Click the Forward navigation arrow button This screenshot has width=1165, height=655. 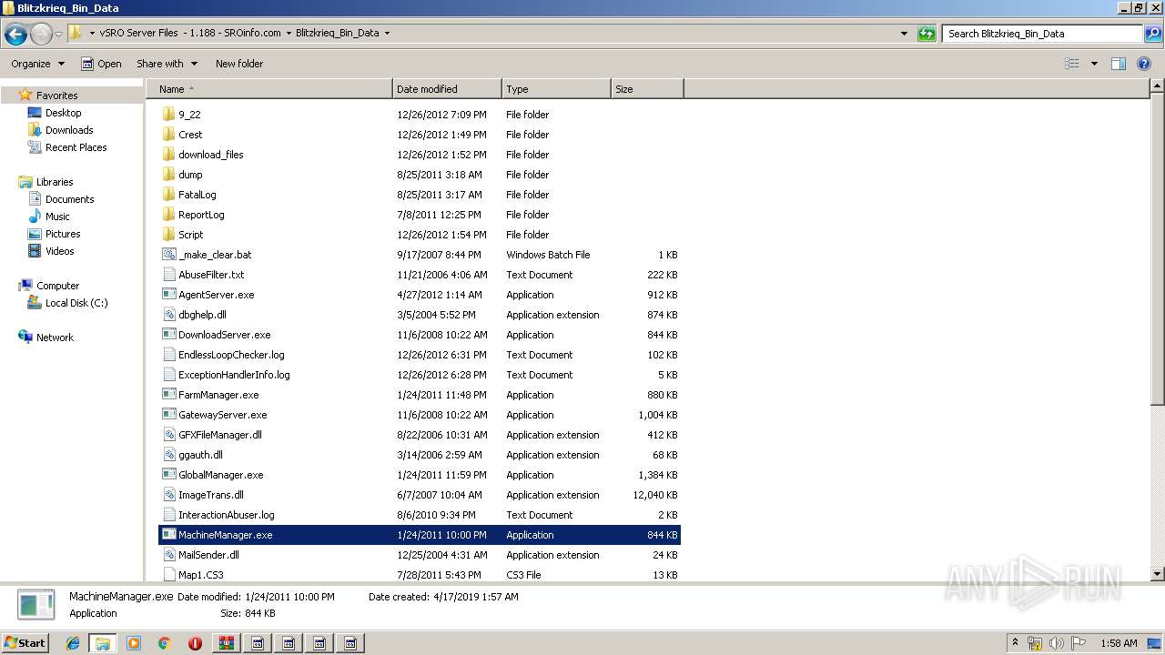pyautogui.click(x=41, y=34)
